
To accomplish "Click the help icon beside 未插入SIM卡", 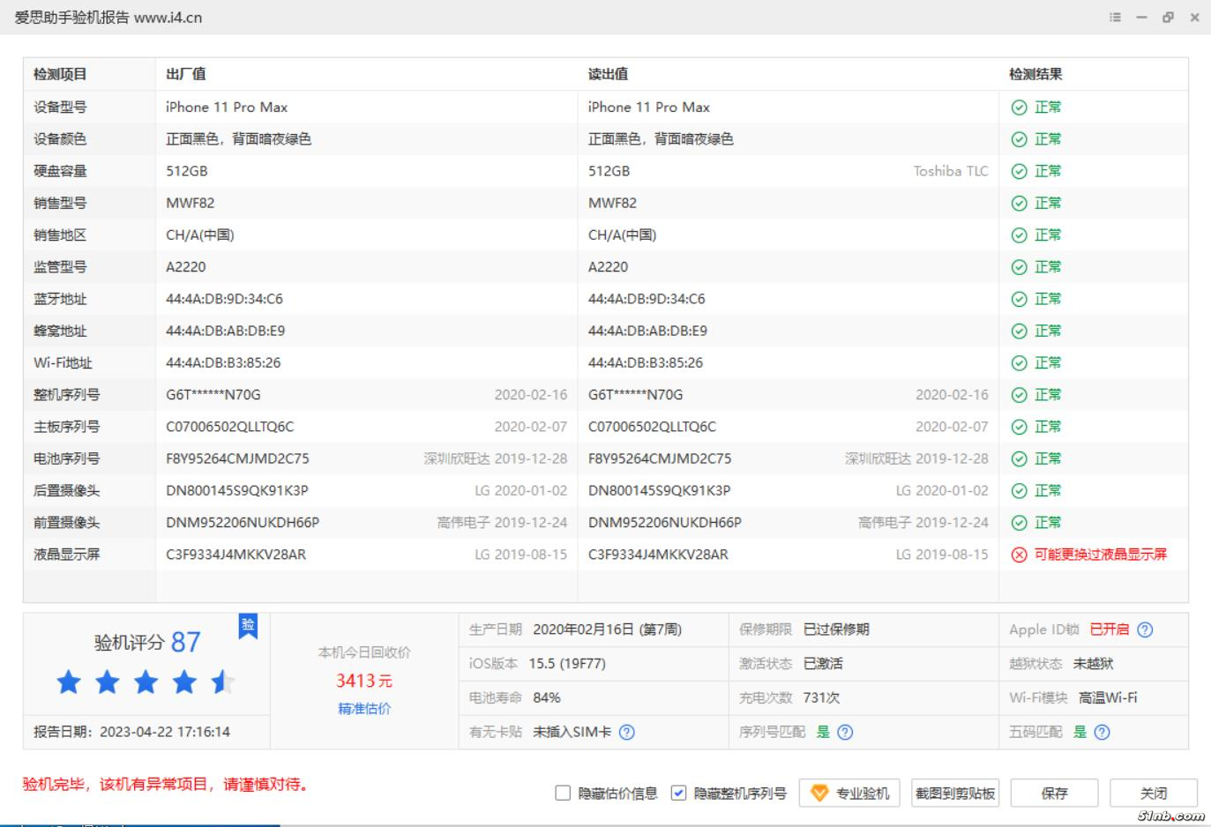I will click(x=627, y=732).
